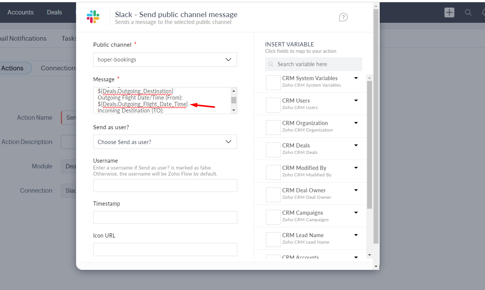485x290 pixels.
Task: Open the Accounts tab in top navigation
Action: (x=21, y=13)
